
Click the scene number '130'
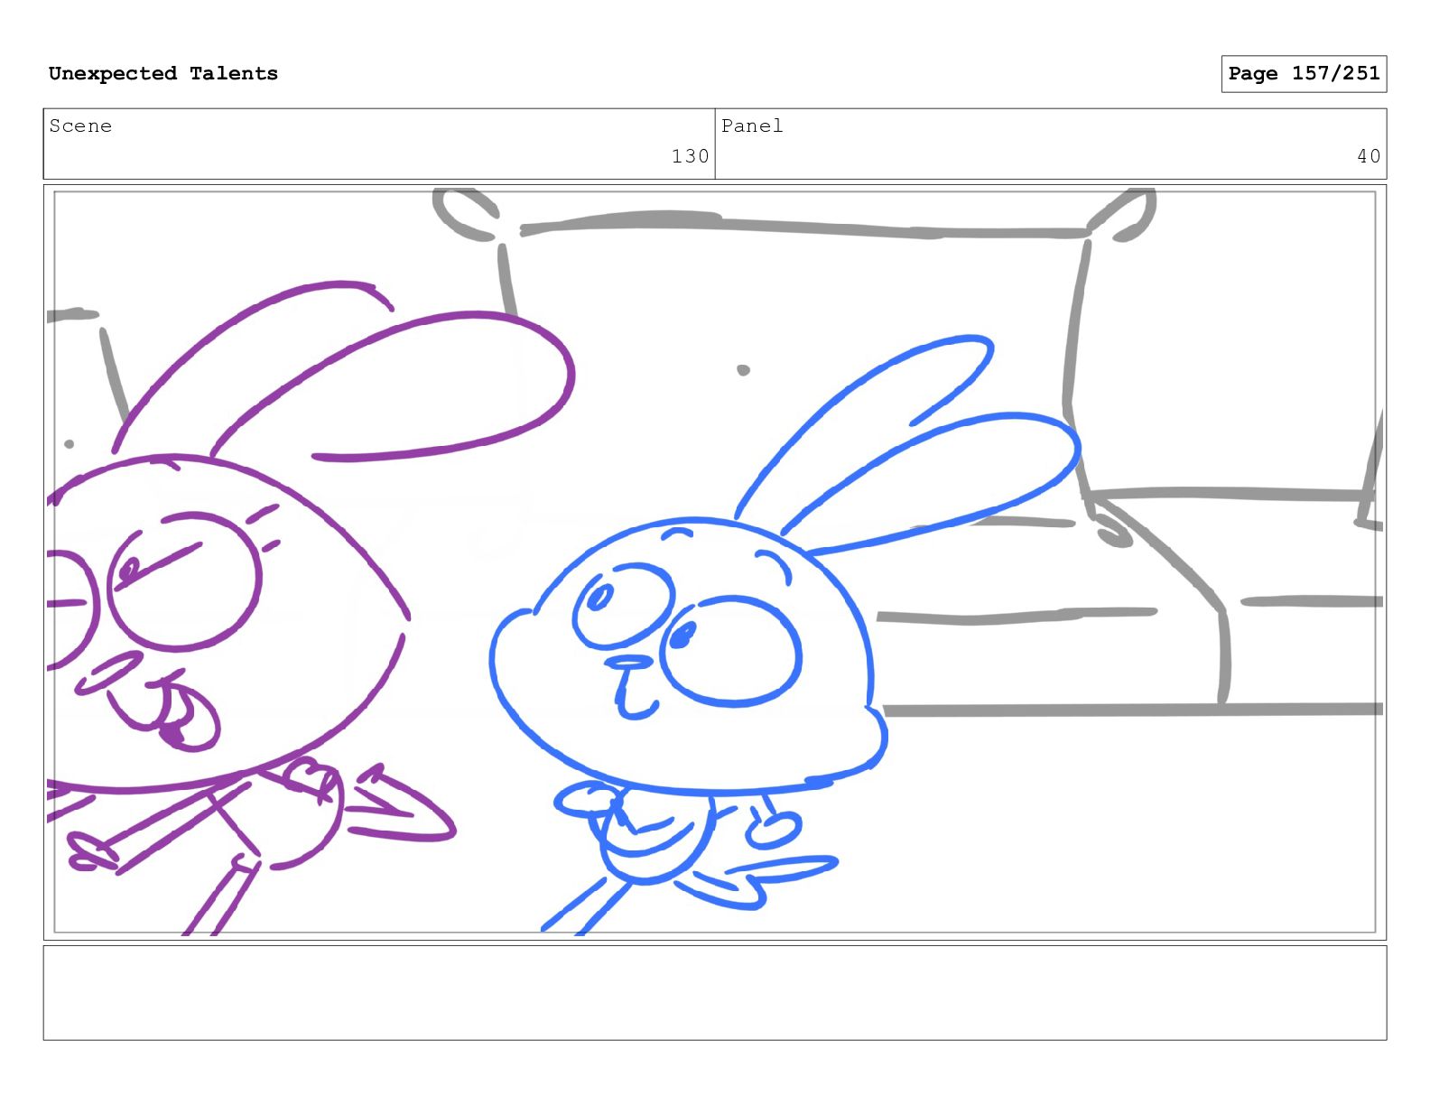690,156
